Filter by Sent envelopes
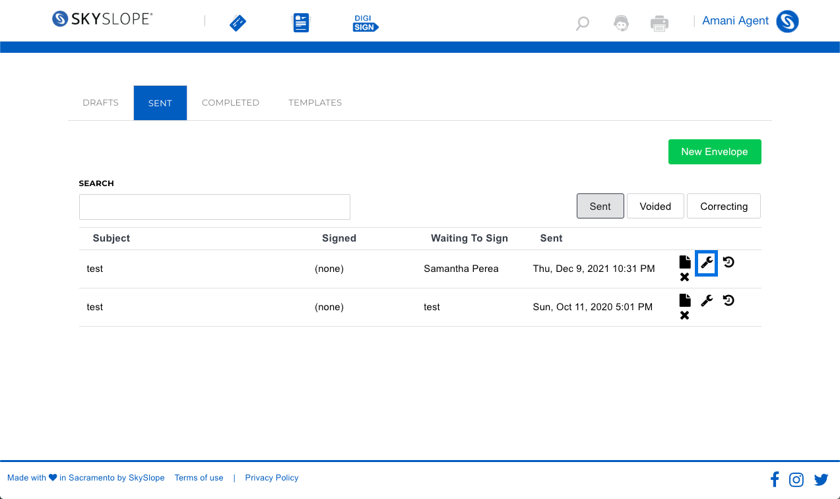840x499 pixels. click(600, 206)
